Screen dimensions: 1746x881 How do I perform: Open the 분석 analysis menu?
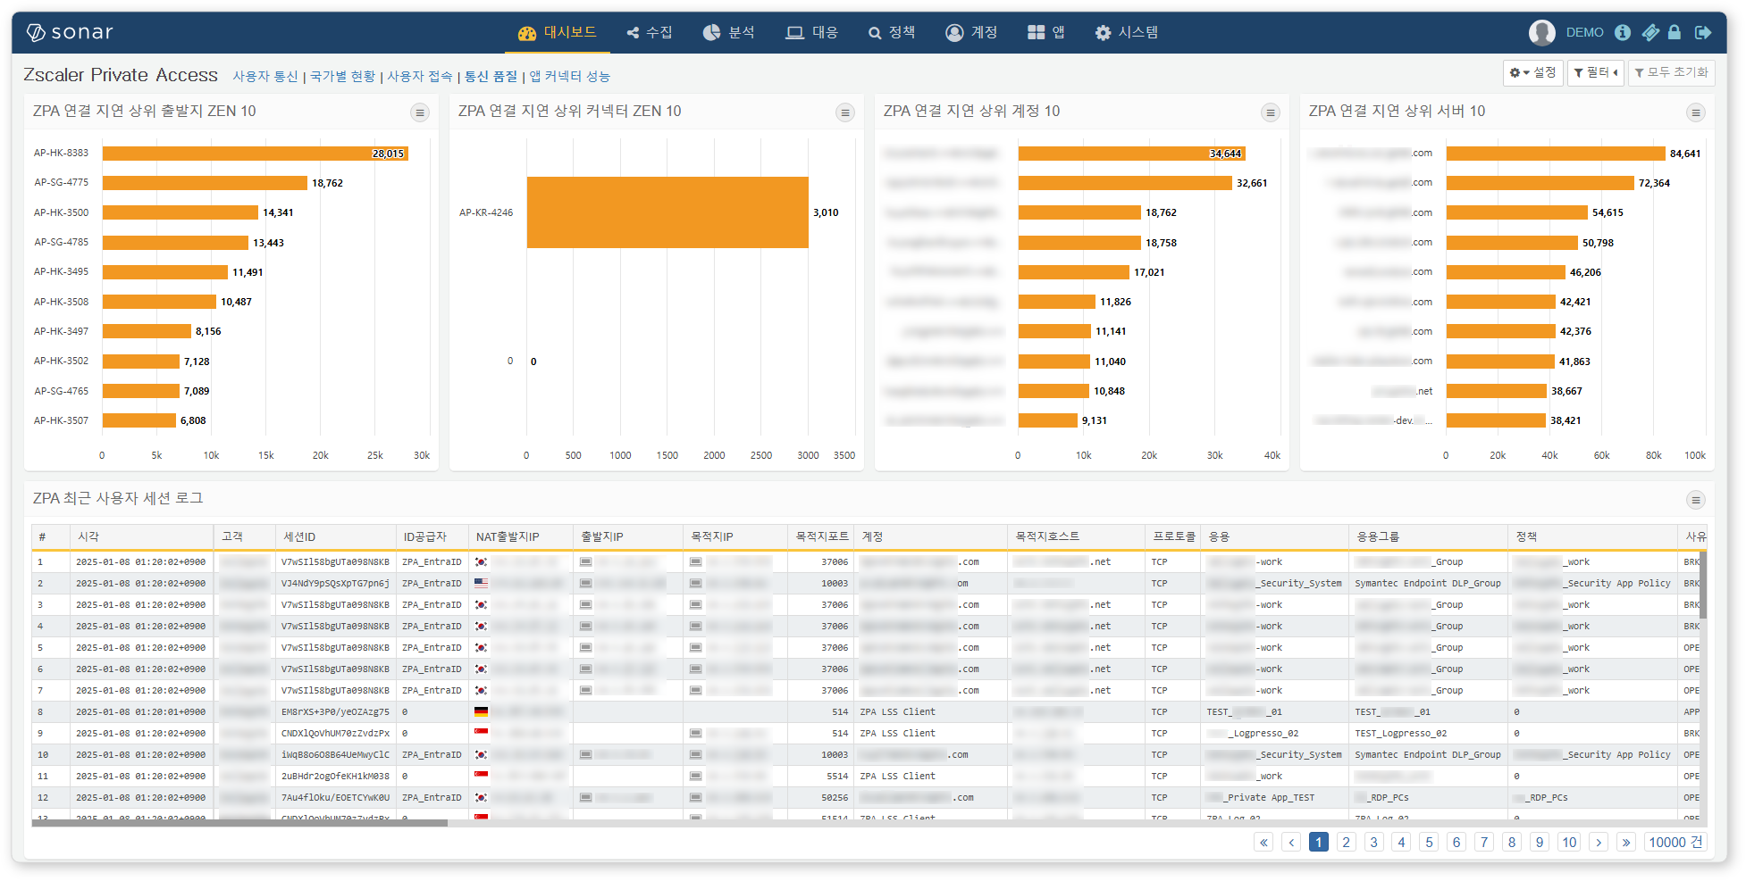[729, 32]
